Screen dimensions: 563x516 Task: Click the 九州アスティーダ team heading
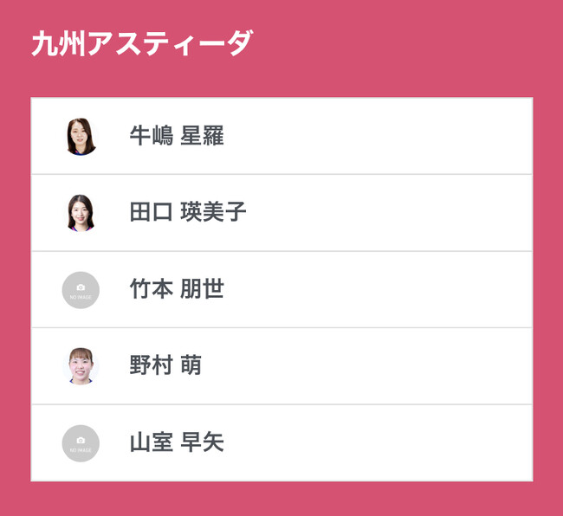coord(142,43)
